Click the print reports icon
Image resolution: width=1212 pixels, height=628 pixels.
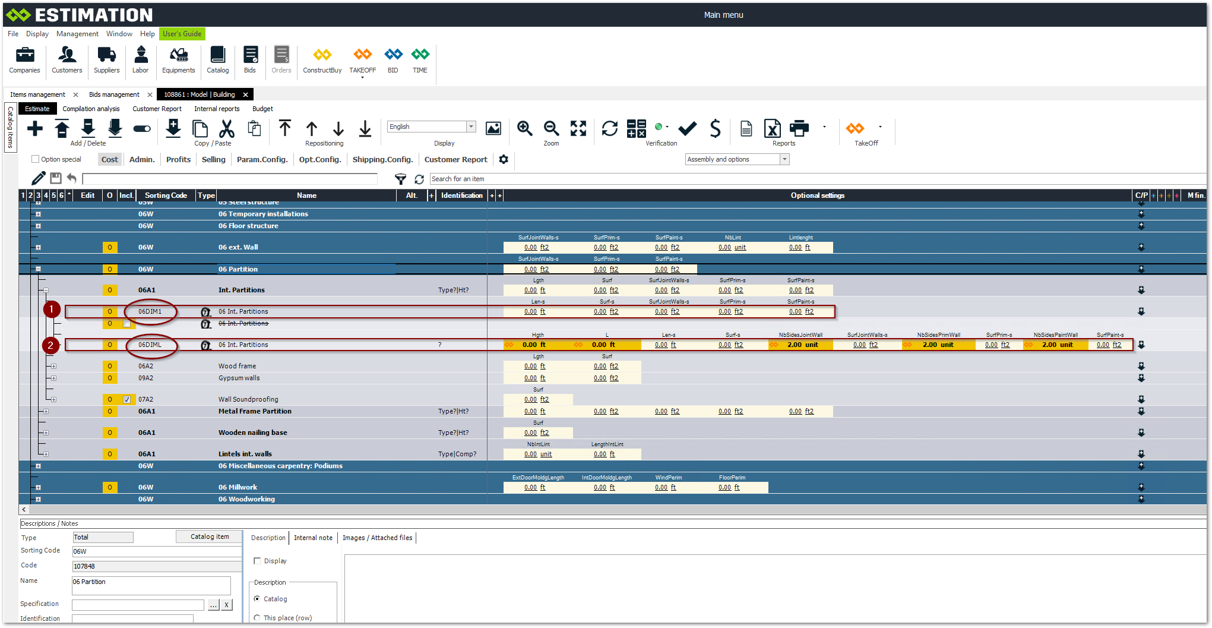coord(799,128)
